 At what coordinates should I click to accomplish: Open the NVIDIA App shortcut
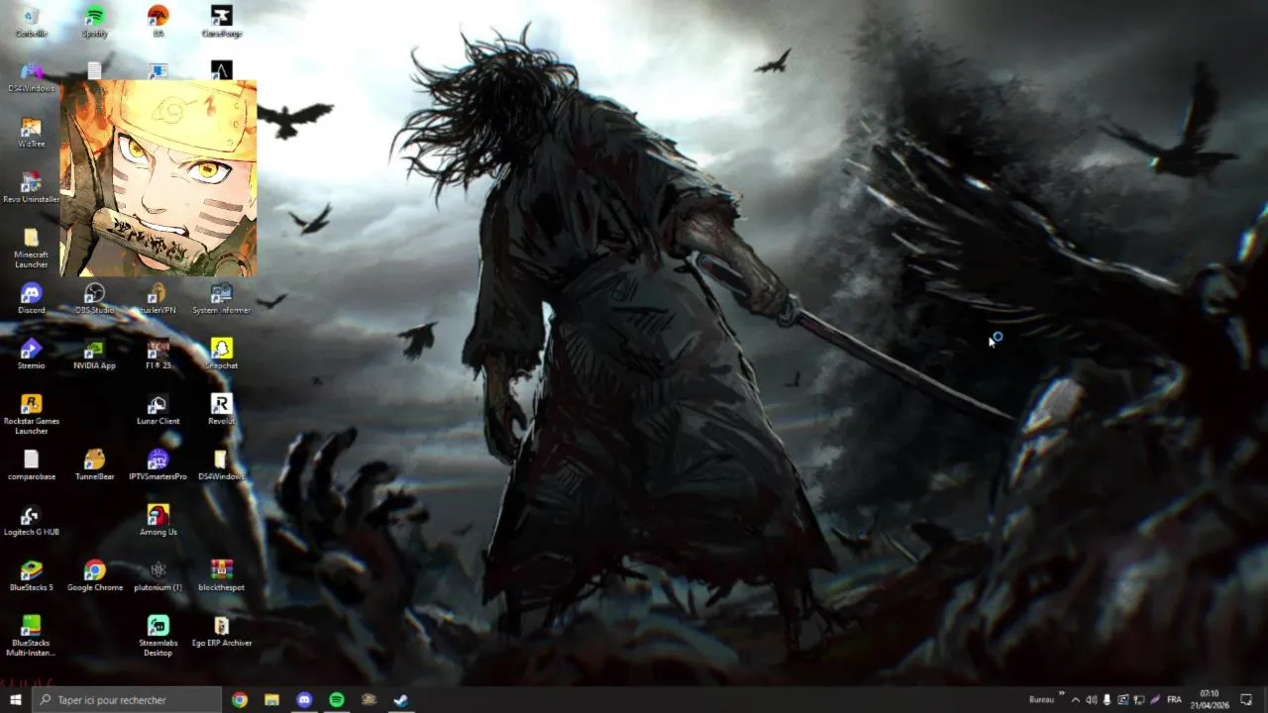pyautogui.click(x=94, y=355)
